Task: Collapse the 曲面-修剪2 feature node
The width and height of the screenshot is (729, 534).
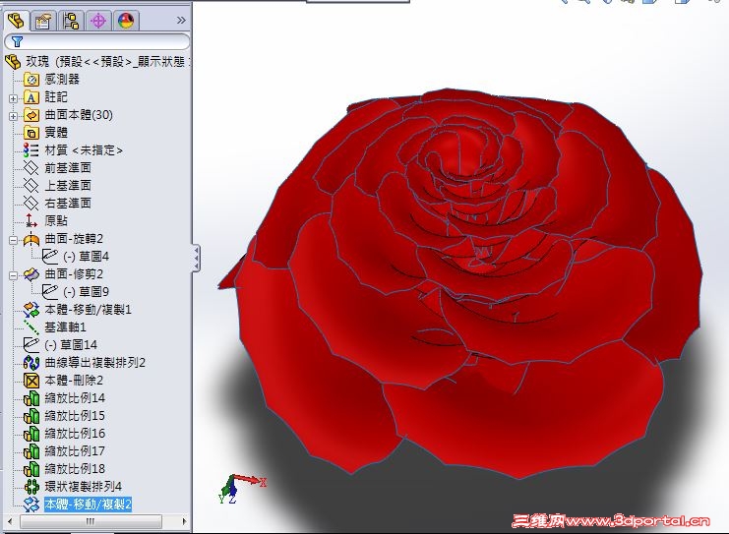Action: click(13, 275)
